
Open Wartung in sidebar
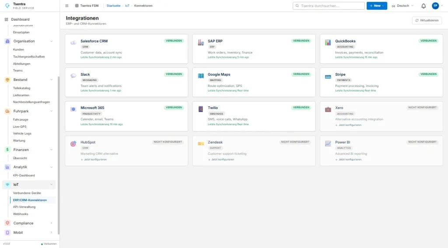tap(19, 140)
